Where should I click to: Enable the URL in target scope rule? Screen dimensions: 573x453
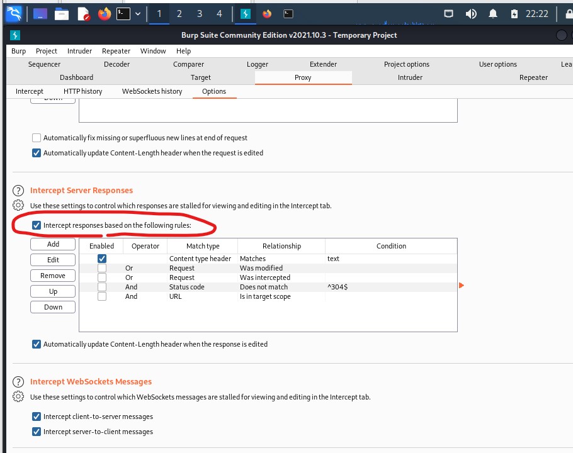tap(102, 296)
